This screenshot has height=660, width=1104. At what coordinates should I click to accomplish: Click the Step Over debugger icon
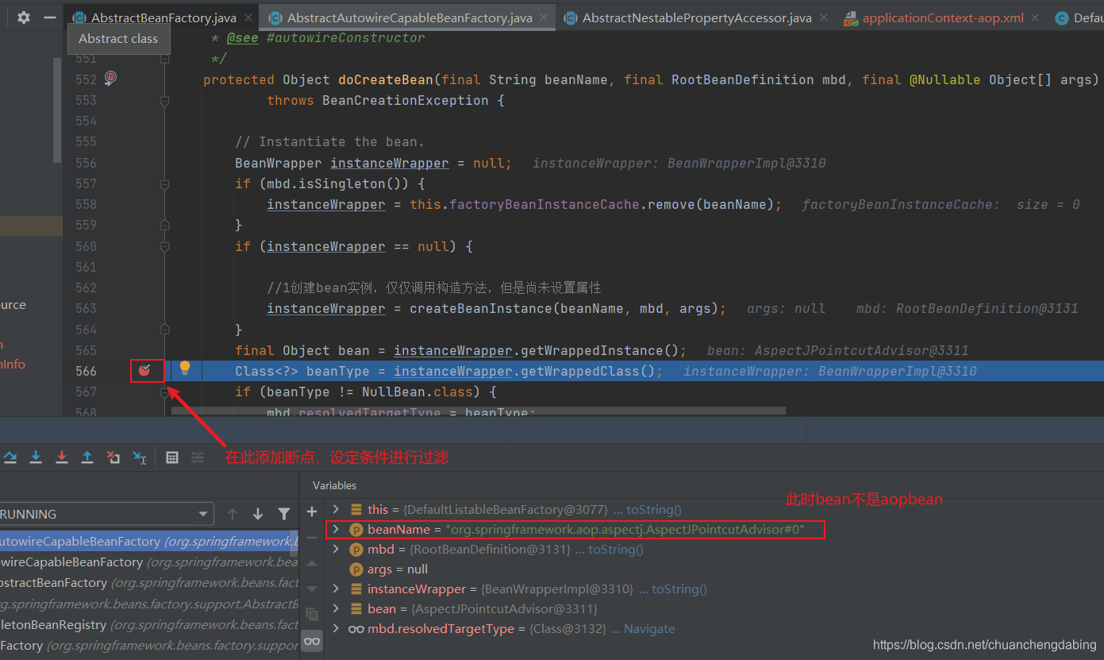10,457
